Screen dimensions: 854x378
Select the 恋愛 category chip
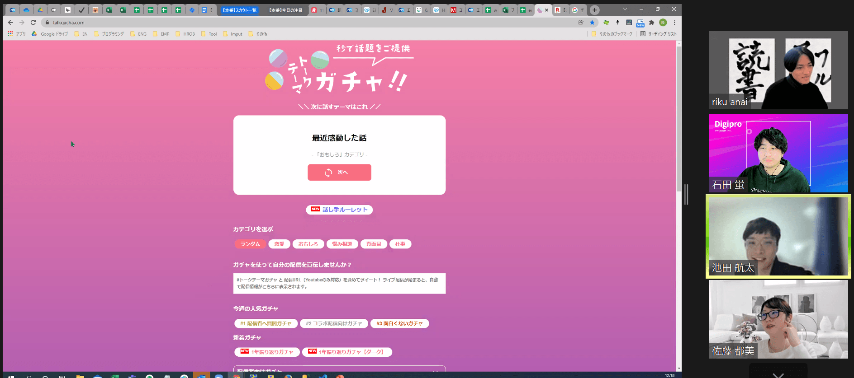(x=279, y=244)
